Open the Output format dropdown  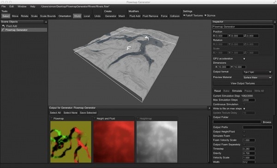[258, 72]
